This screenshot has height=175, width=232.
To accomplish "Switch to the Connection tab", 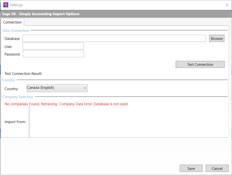I will tap(12, 22).
